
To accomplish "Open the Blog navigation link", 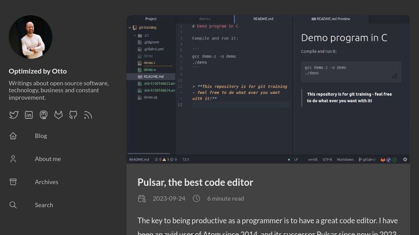I will tap(41, 136).
